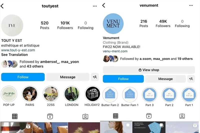Follow the toutyest account

tap(23, 77)
